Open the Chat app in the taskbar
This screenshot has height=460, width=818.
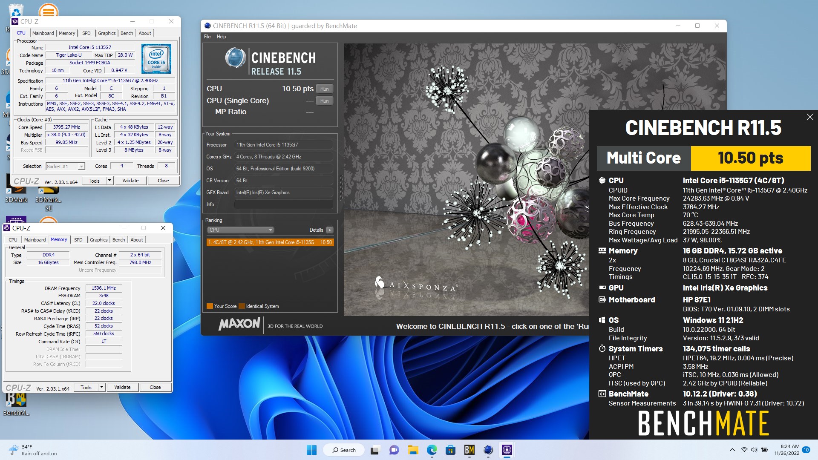click(x=394, y=450)
